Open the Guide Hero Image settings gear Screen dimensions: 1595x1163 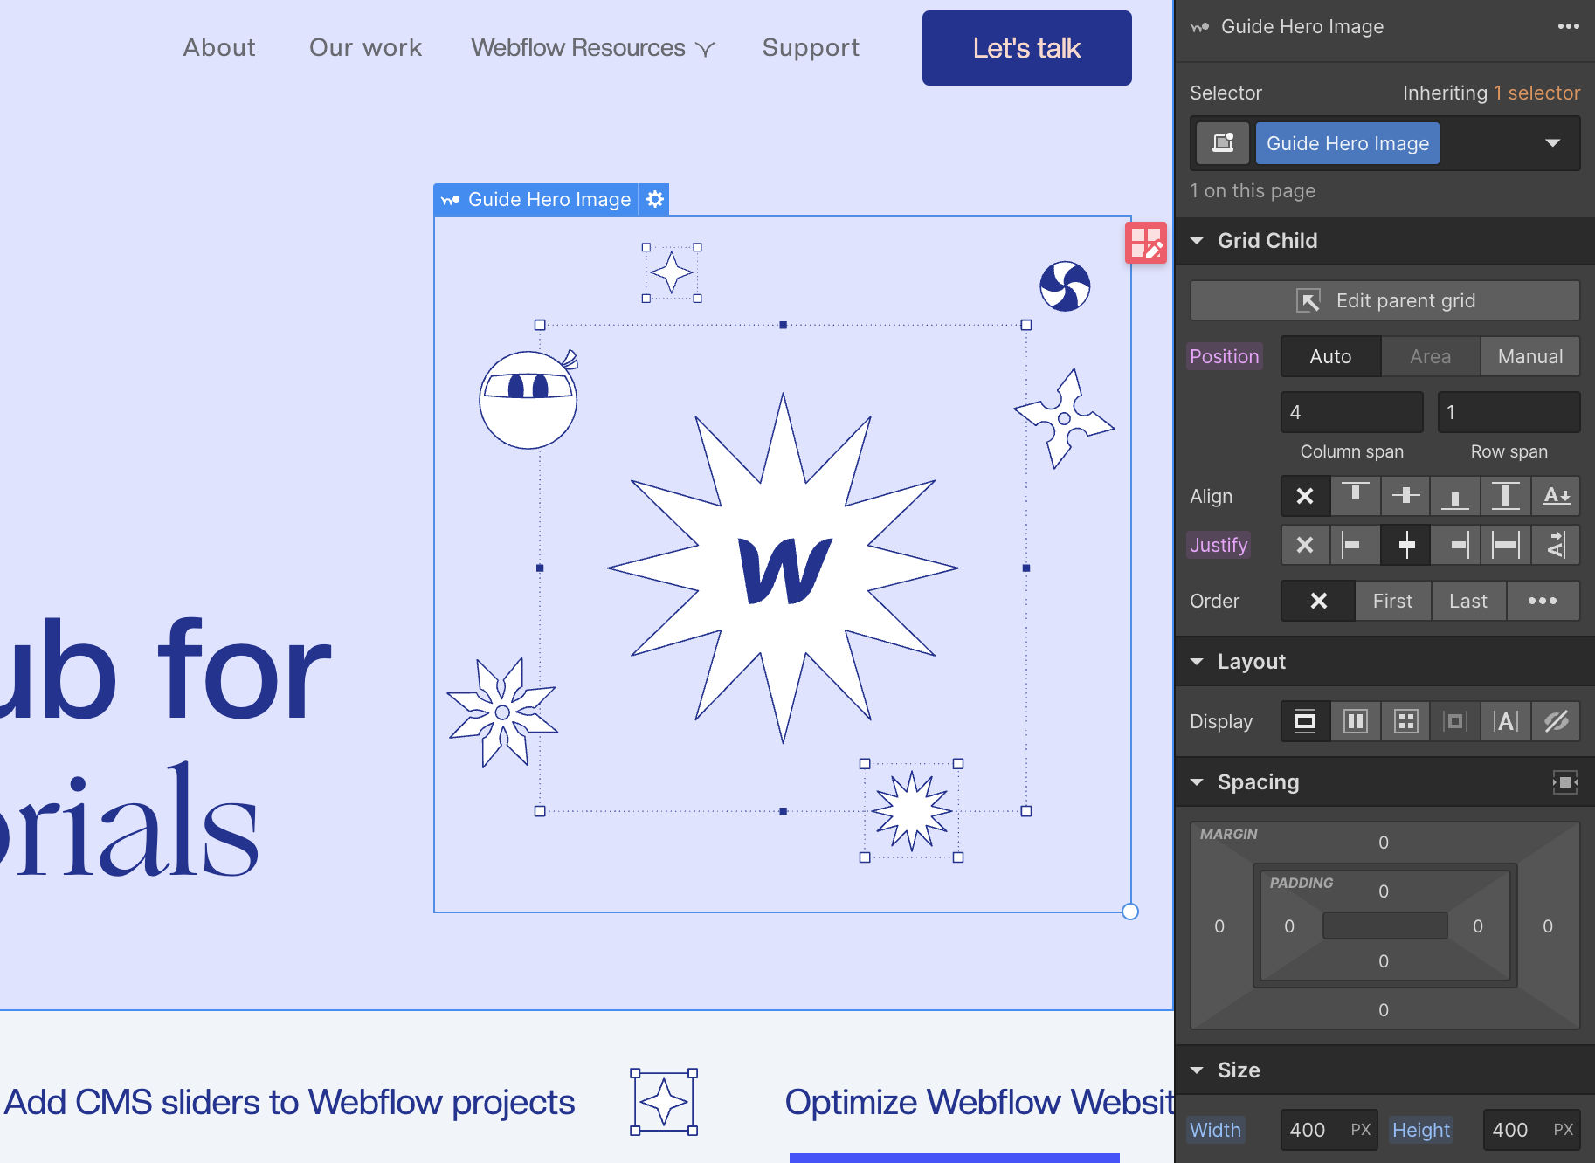(x=655, y=200)
